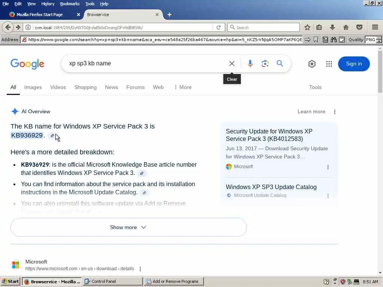Click the security shield tray icon
383x287 pixels.
pyautogui.click(x=343, y=282)
